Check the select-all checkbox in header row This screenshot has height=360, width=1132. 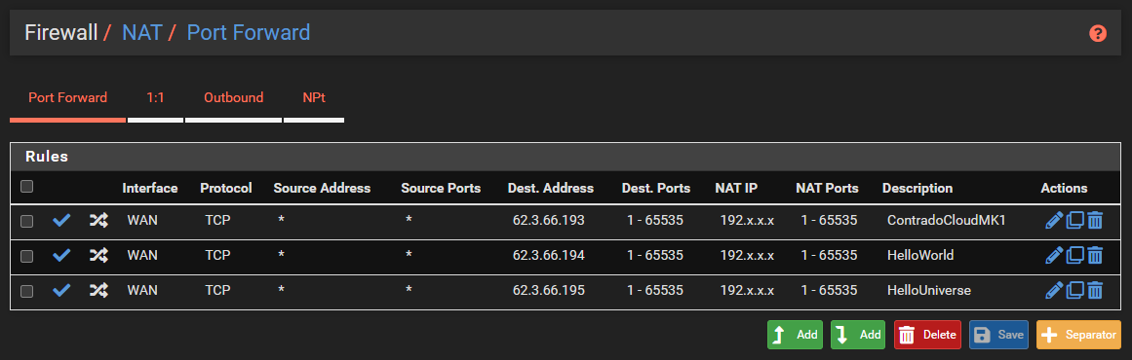tap(26, 187)
